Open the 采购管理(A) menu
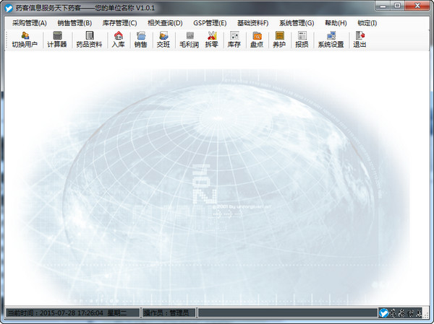The height and width of the screenshot is (324, 434). [29, 23]
